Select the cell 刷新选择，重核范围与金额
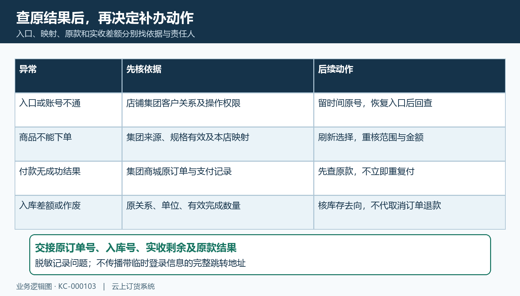 click(x=409, y=144)
